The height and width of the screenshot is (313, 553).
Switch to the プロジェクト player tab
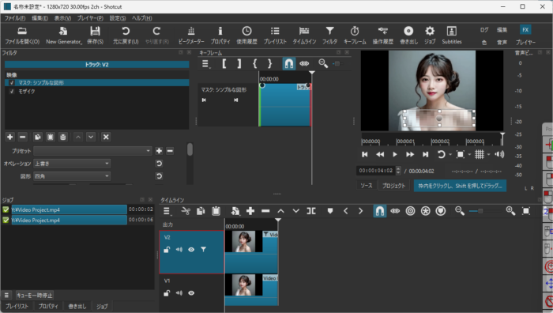pyautogui.click(x=393, y=186)
